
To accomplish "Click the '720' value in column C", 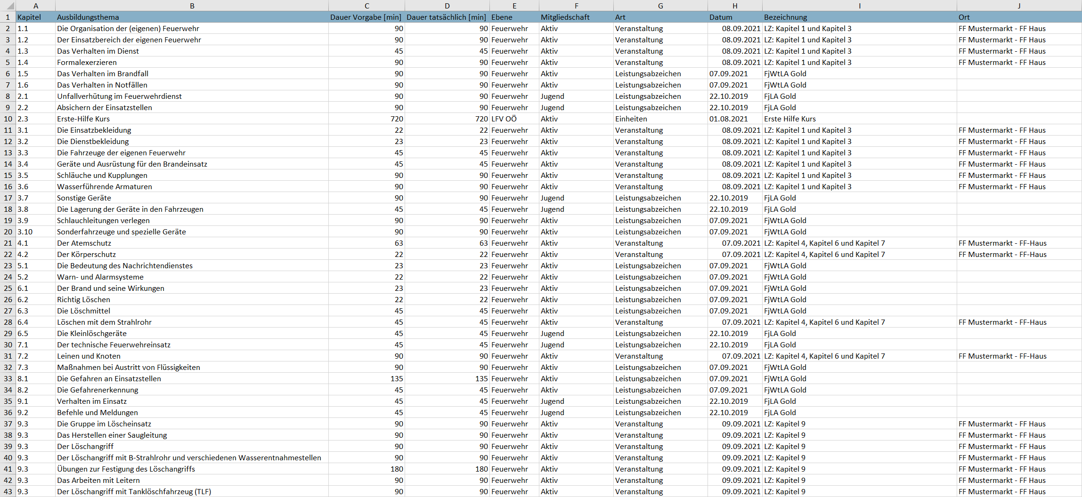I will [x=366, y=119].
